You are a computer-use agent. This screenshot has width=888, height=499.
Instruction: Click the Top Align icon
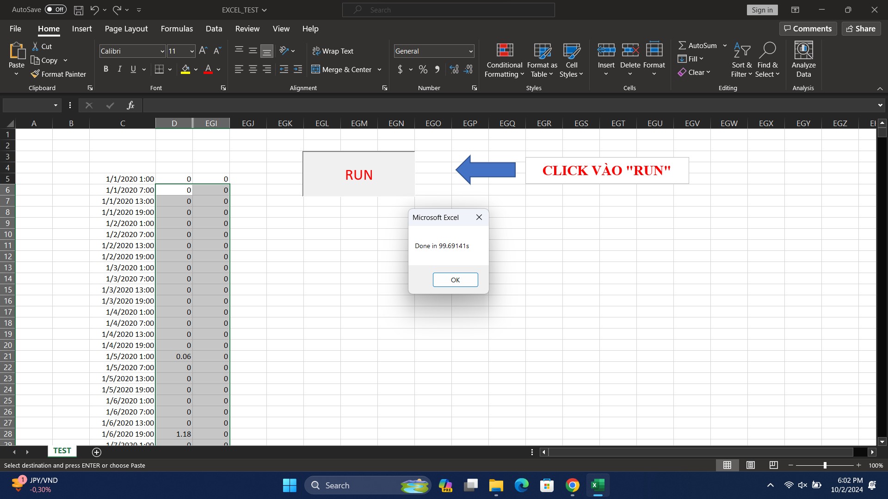[x=239, y=50]
